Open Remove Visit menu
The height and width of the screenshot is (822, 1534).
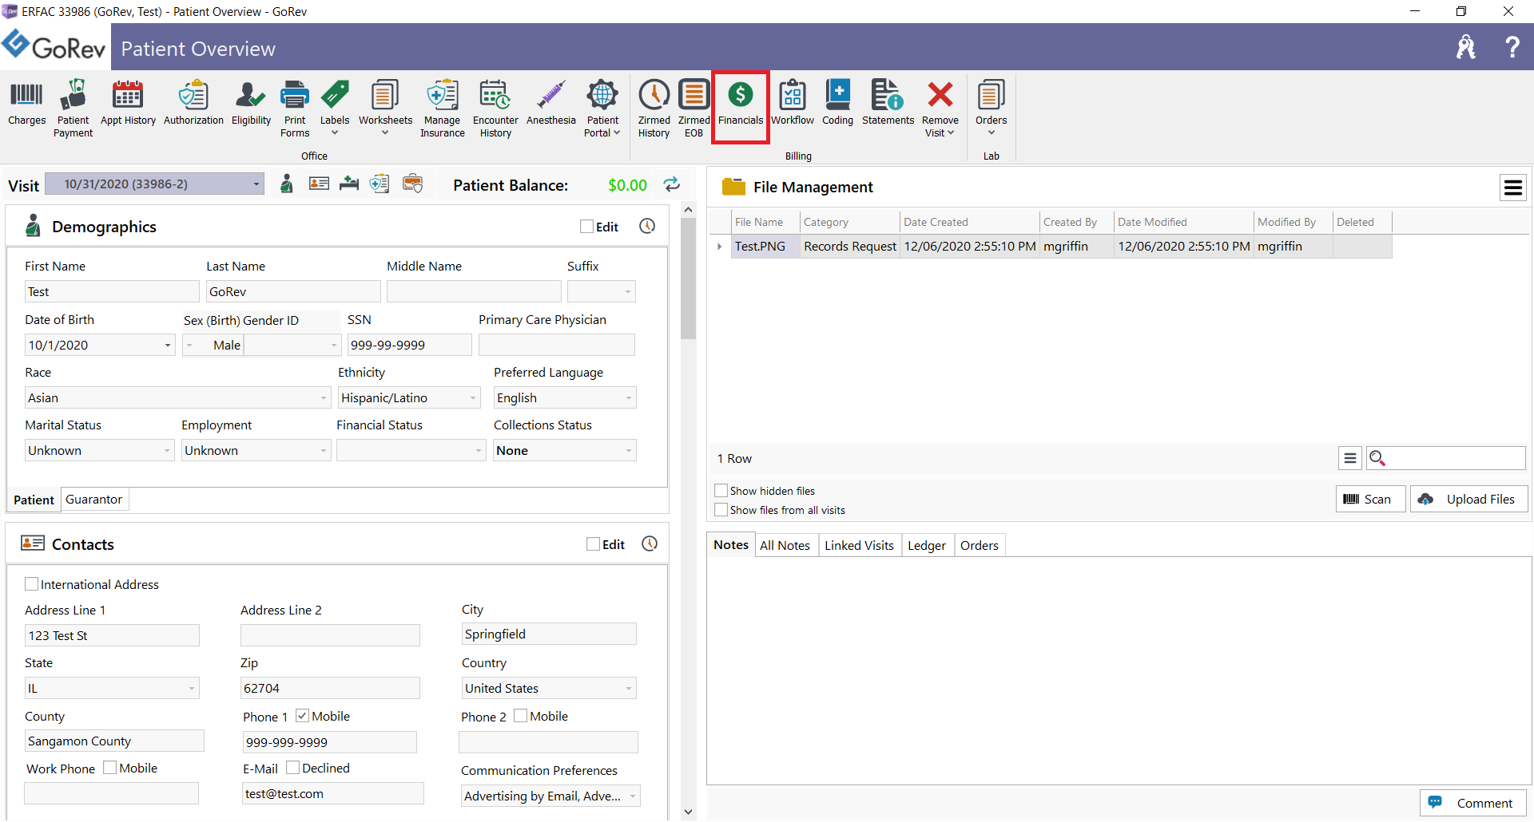[x=940, y=109]
